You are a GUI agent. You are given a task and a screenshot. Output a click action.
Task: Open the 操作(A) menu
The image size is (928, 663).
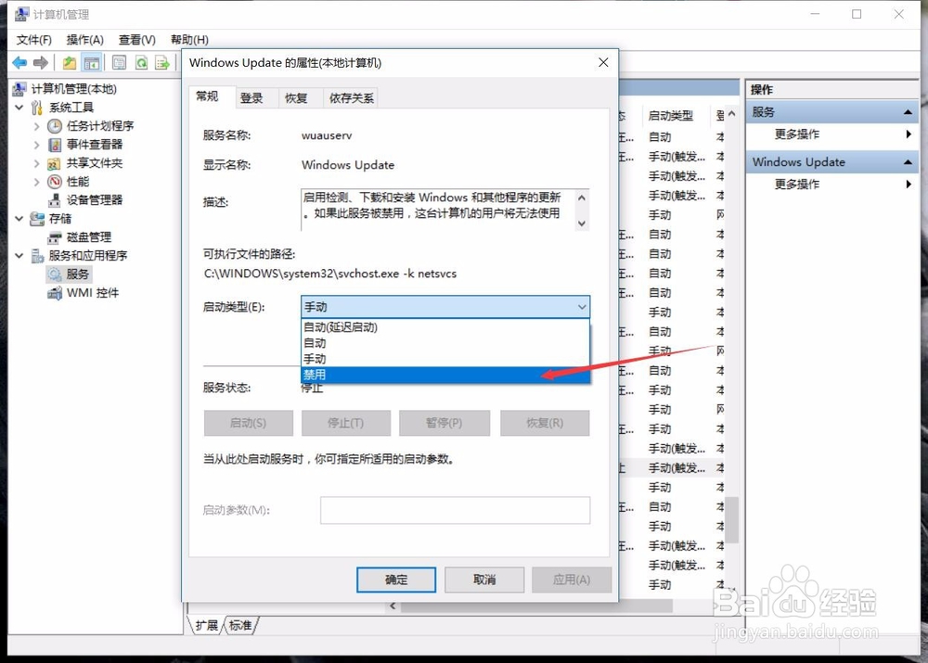(84, 40)
